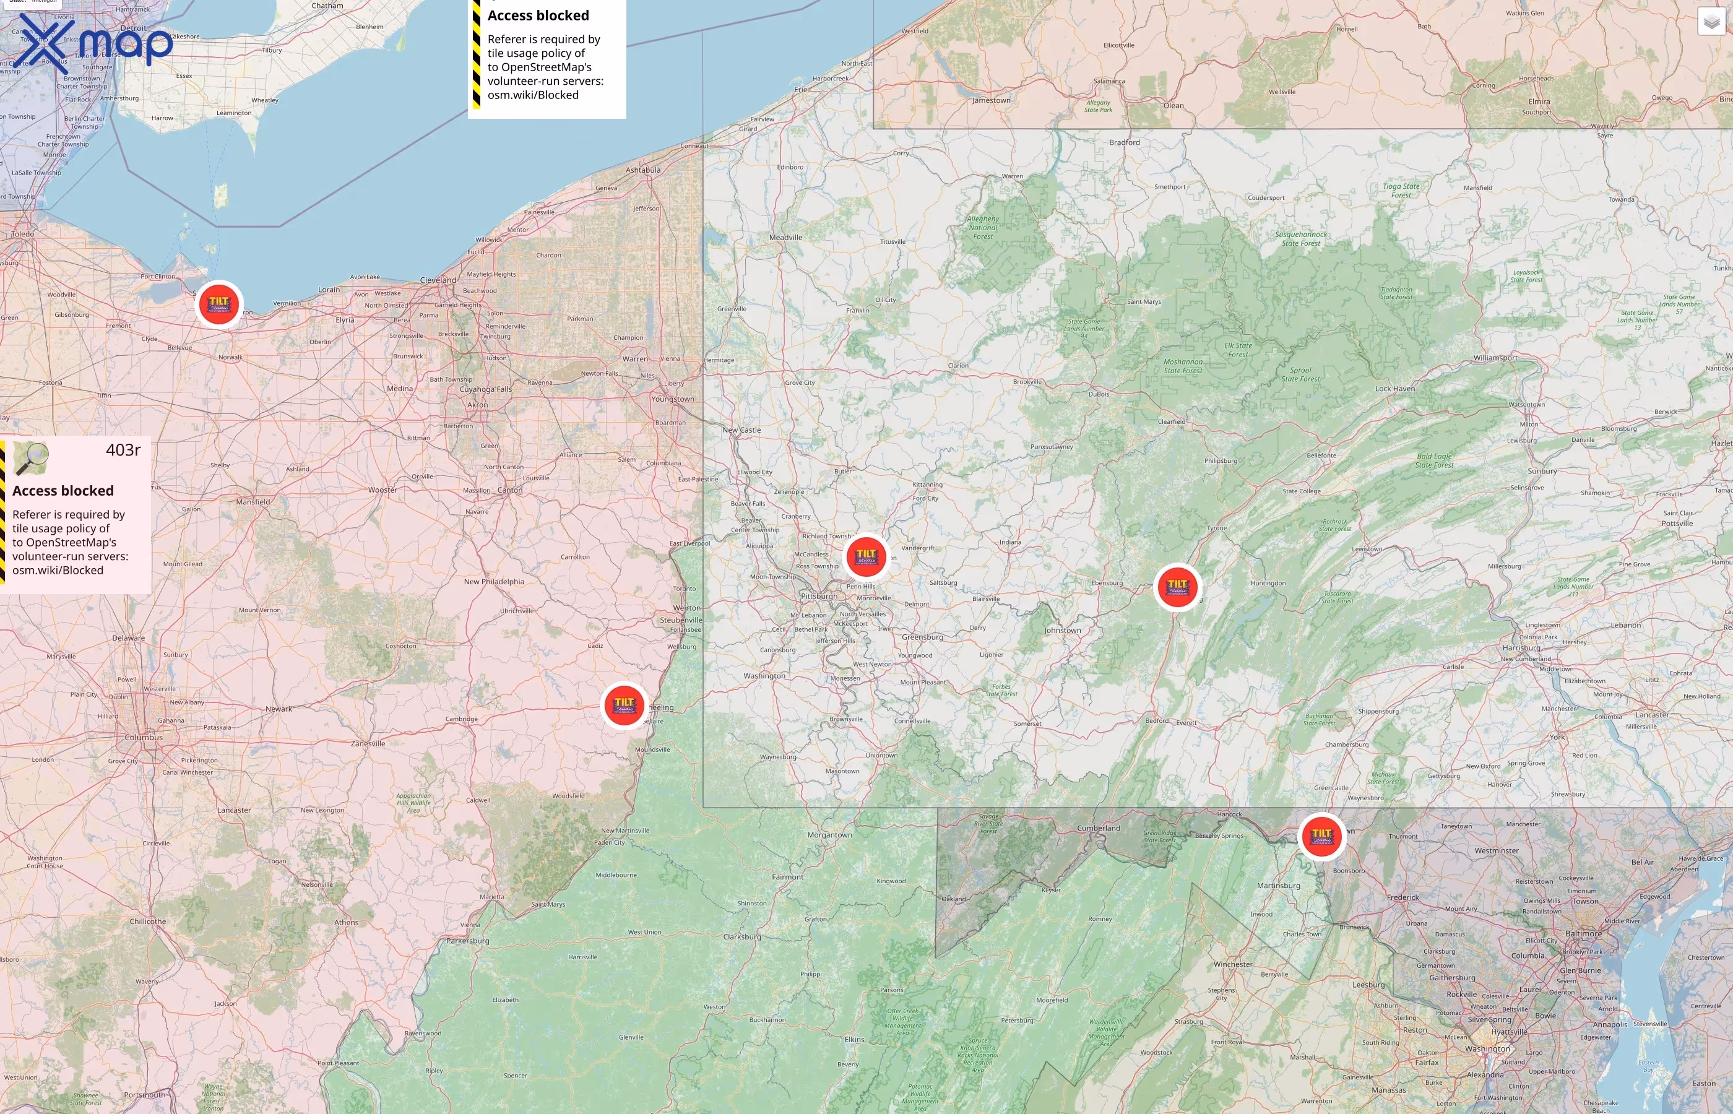Viewport: 1733px width, 1114px height.
Task: Click the Youngstown city label
Action: [x=673, y=399]
